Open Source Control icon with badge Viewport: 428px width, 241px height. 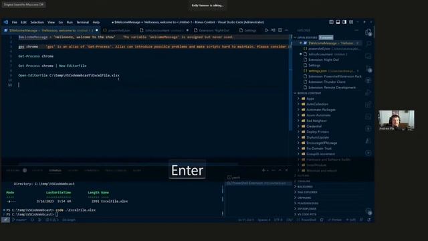point(368,68)
